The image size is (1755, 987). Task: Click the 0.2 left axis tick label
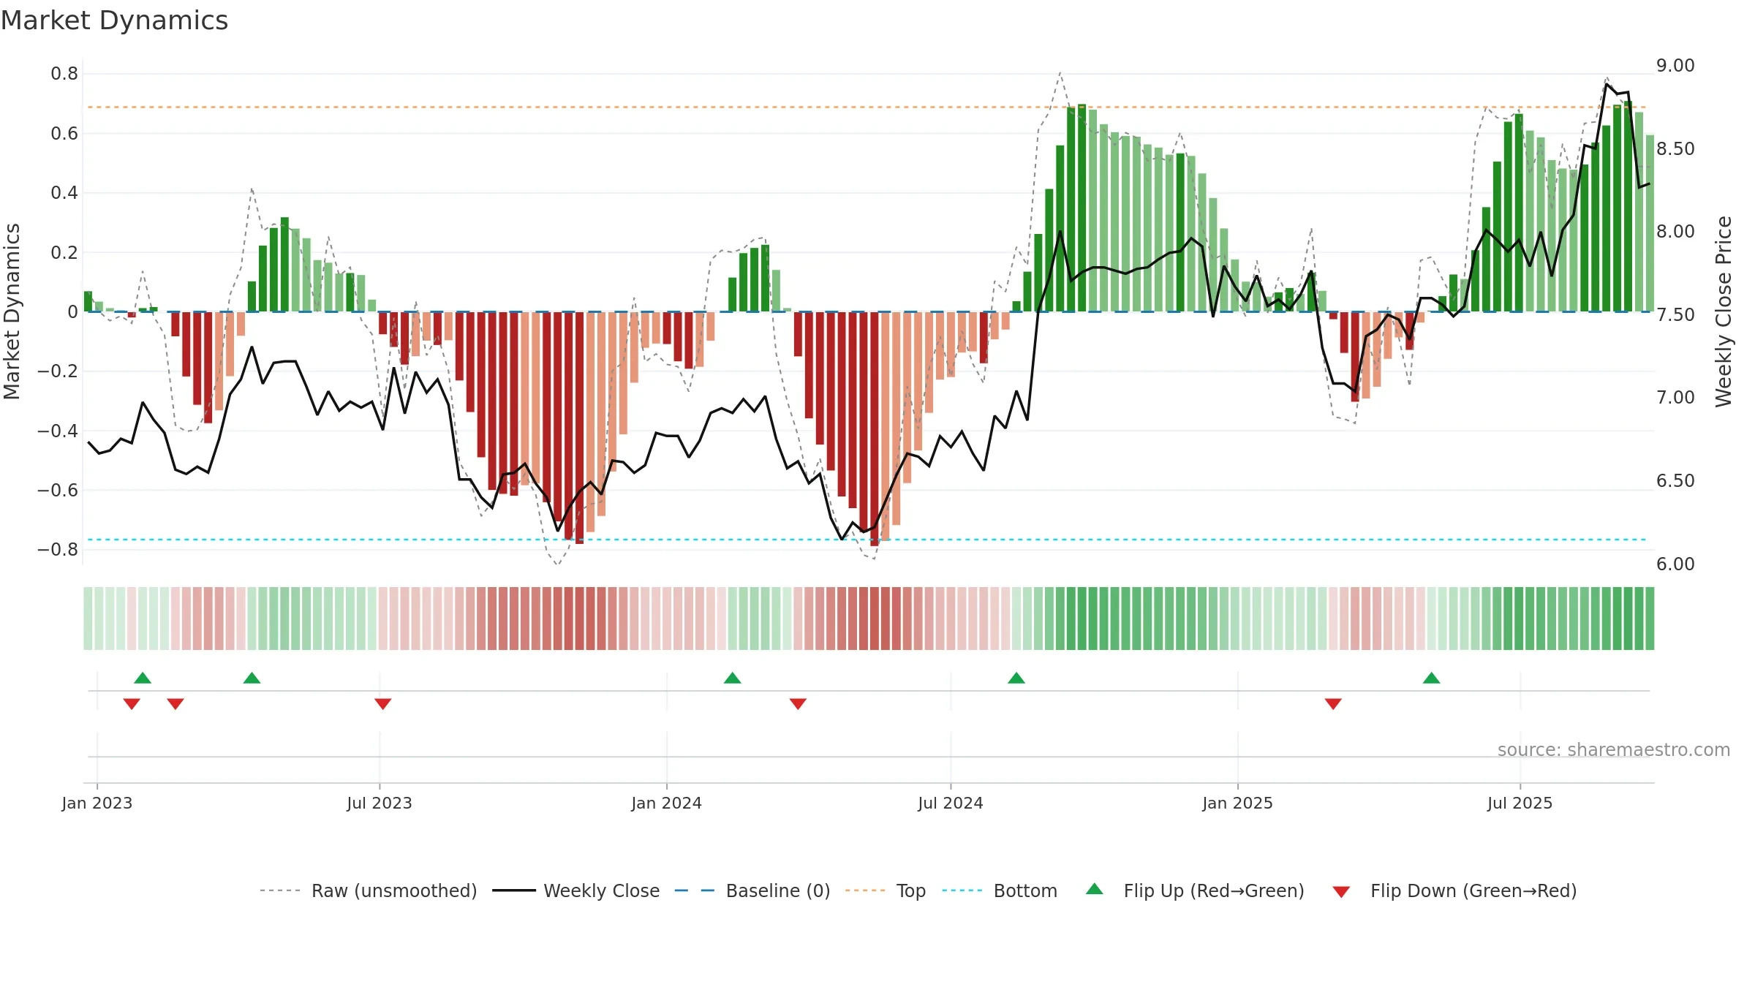pos(64,252)
